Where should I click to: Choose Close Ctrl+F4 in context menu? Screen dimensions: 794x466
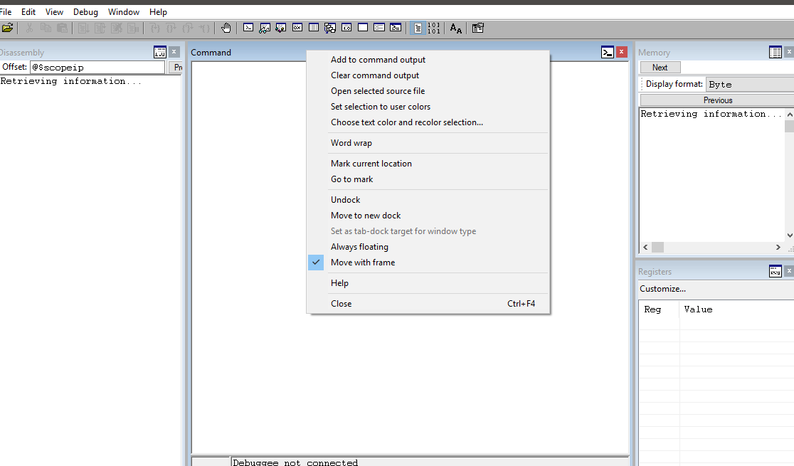pos(428,304)
